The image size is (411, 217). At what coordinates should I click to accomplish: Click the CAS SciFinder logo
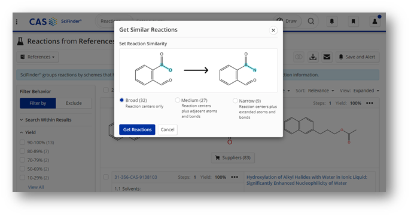pos(55,21)
